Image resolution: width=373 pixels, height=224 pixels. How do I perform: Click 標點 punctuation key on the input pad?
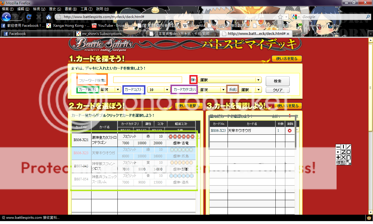click(x=341, y=162)
